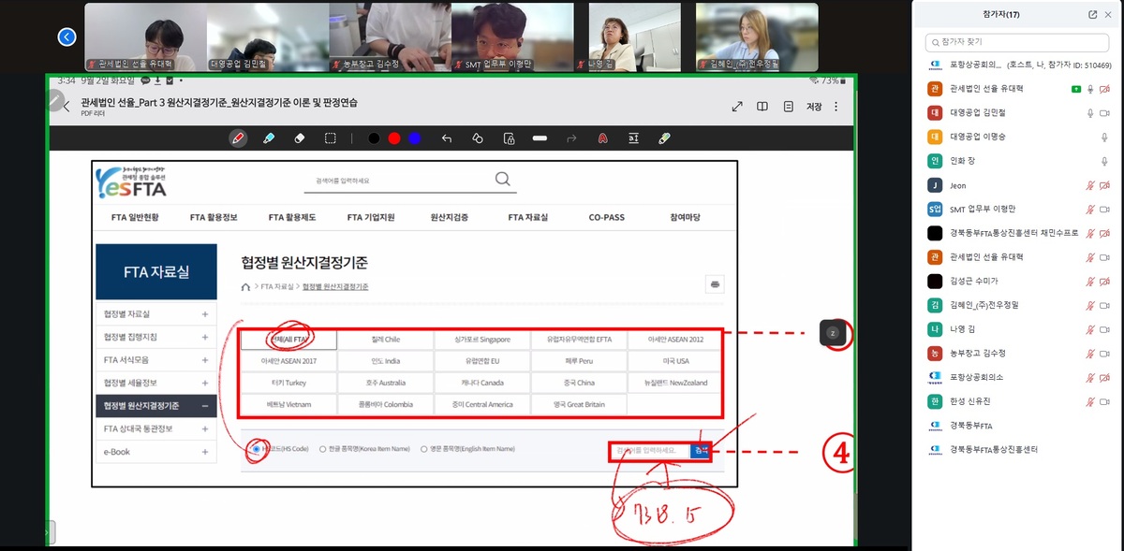Select 영문 품목명(English Item Name) radio button
The width and height of the screenshot is (1124, 551).
pos(423,449)
